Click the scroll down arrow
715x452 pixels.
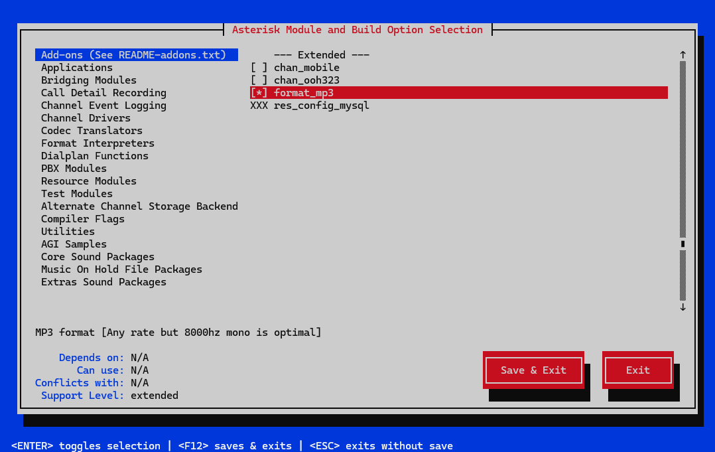pyautogui.click(x=682, y=307)
